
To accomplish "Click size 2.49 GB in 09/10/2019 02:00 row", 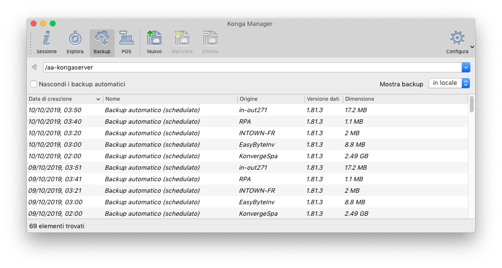I will pos(356,213).
